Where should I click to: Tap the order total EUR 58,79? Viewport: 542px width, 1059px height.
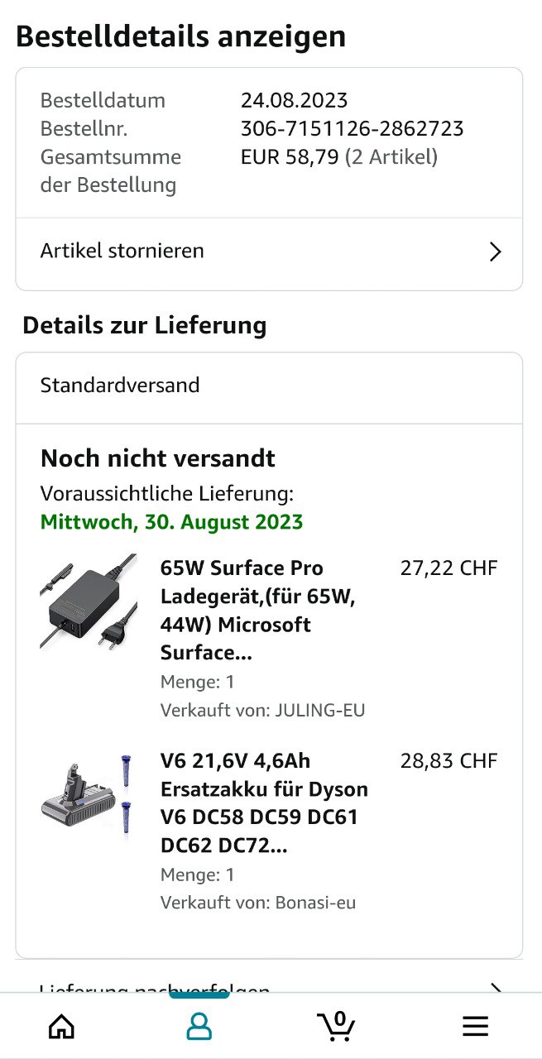click(290, 157)
